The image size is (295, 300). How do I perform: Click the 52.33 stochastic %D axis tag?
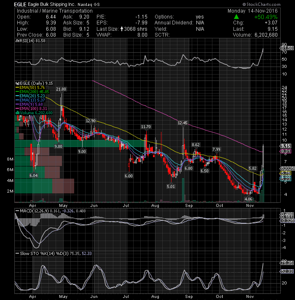(x=287, y=271)
